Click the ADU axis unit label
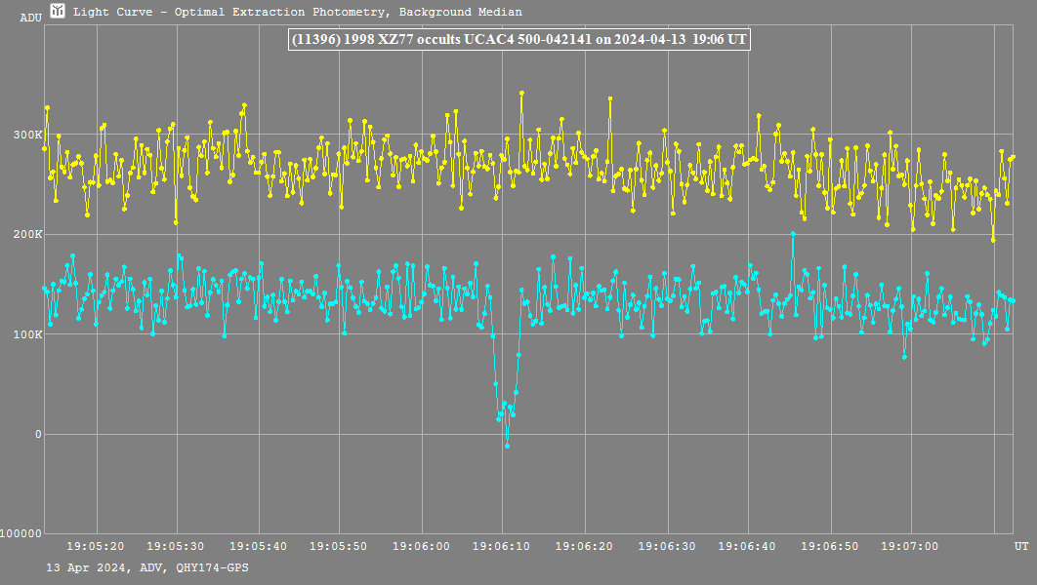 [x=31, y=18]
